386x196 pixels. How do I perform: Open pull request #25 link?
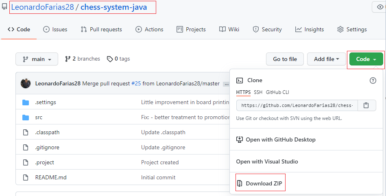(x=136, y=83)
